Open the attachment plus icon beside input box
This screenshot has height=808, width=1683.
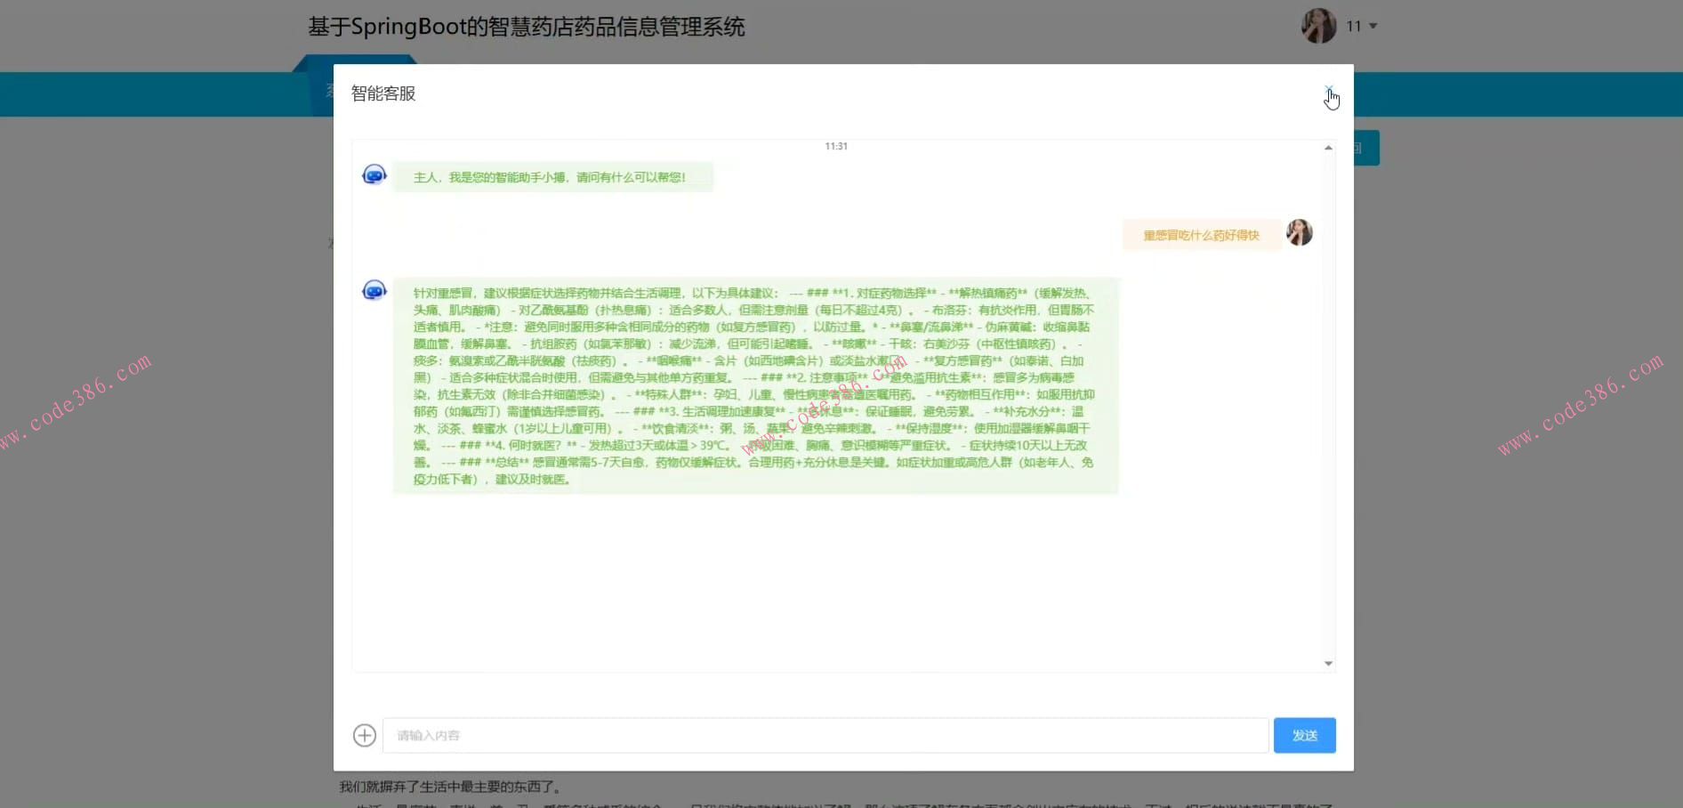coord(364,735)
